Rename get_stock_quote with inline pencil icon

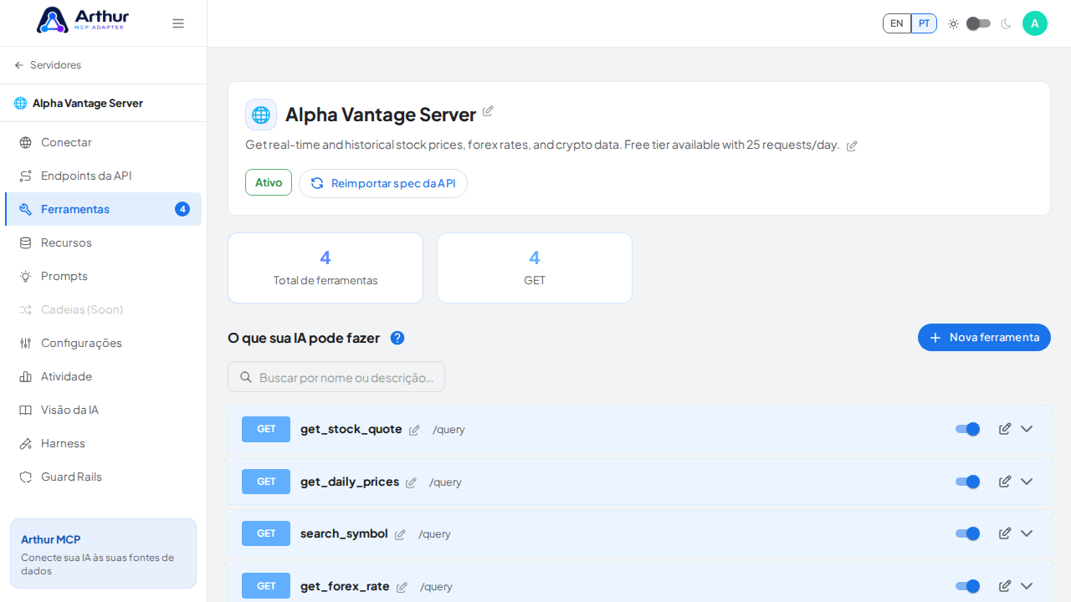tap(414, 430)
